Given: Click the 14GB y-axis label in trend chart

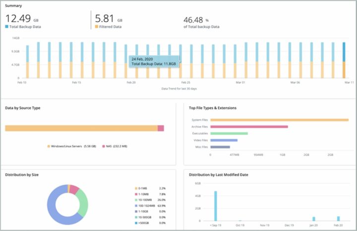Looking at the screenshot, I should 16,38.
